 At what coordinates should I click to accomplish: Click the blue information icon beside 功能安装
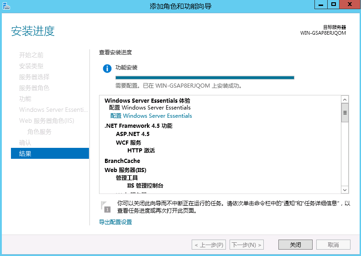tap(107, 68)
